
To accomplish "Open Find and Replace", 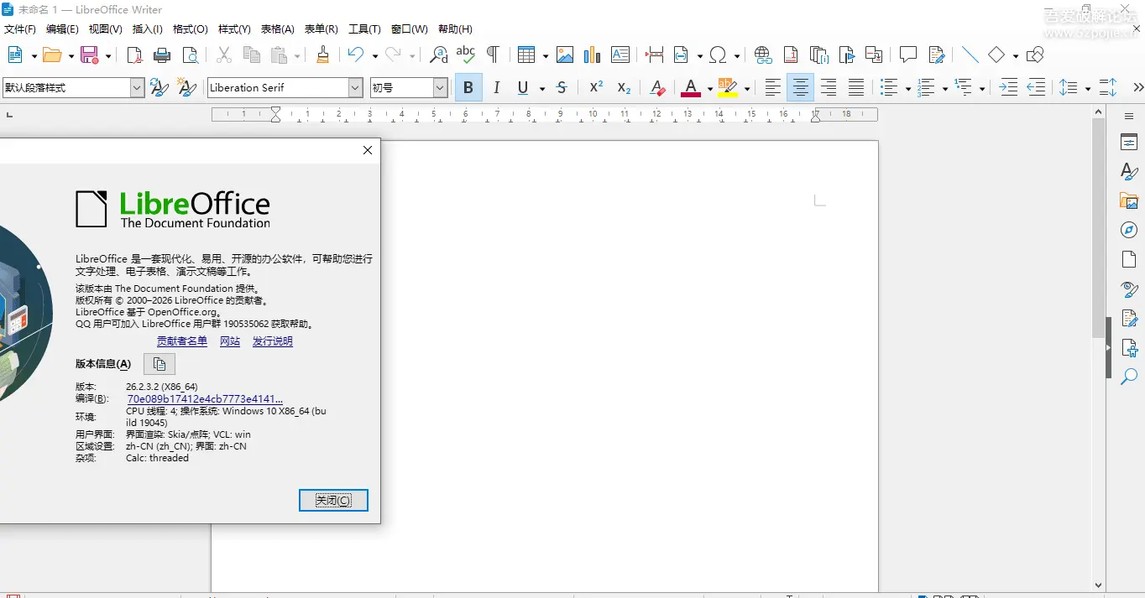I will (x=438, y=55).
